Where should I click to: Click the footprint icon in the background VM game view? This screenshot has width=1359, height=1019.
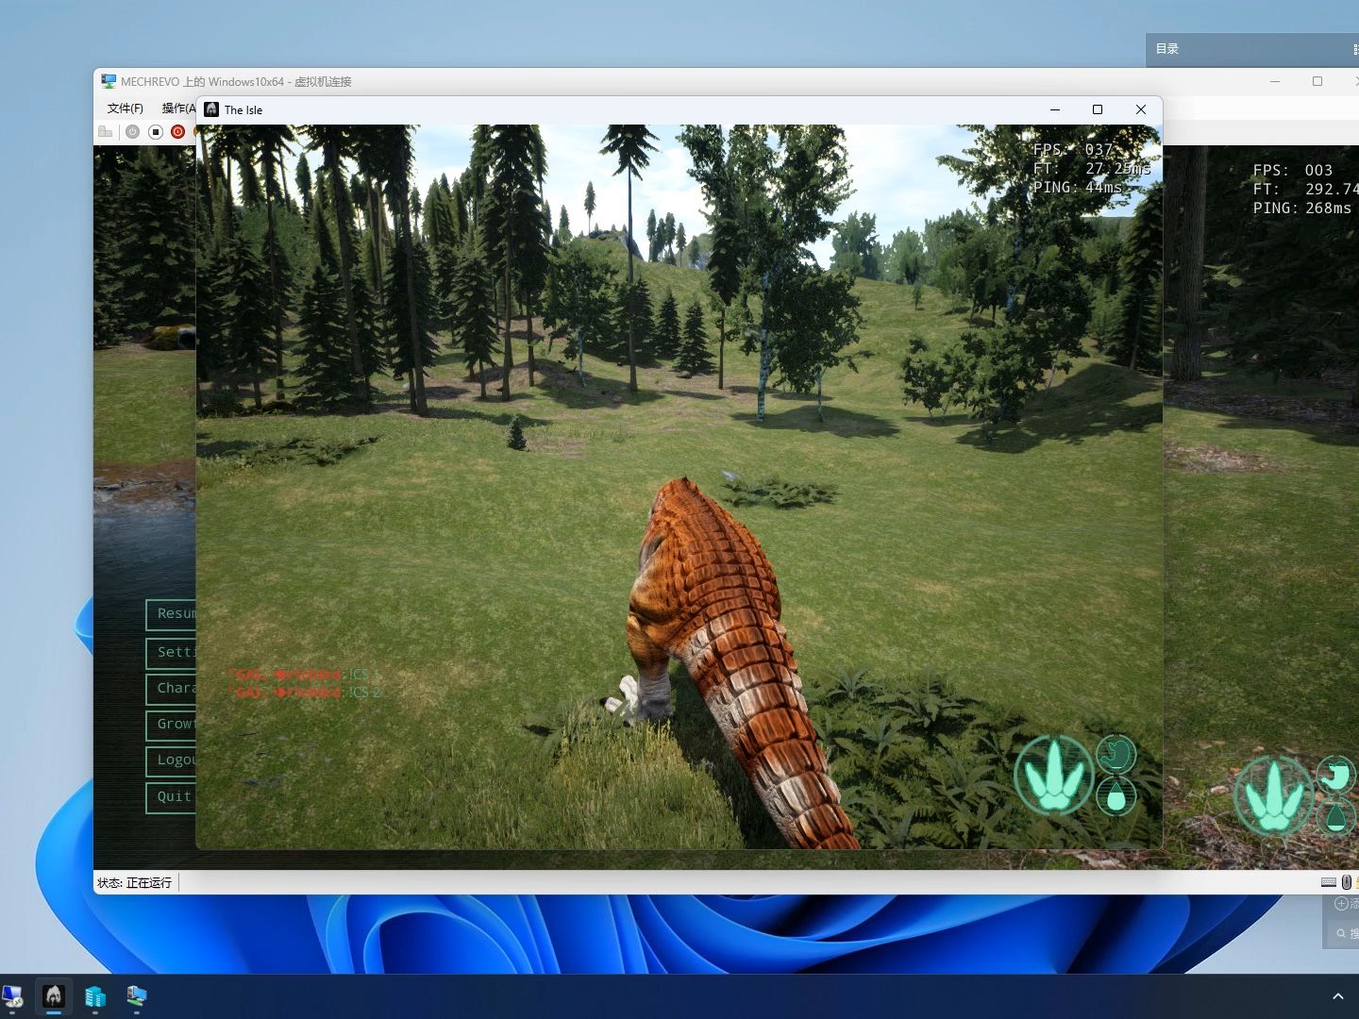(1274, 796)
